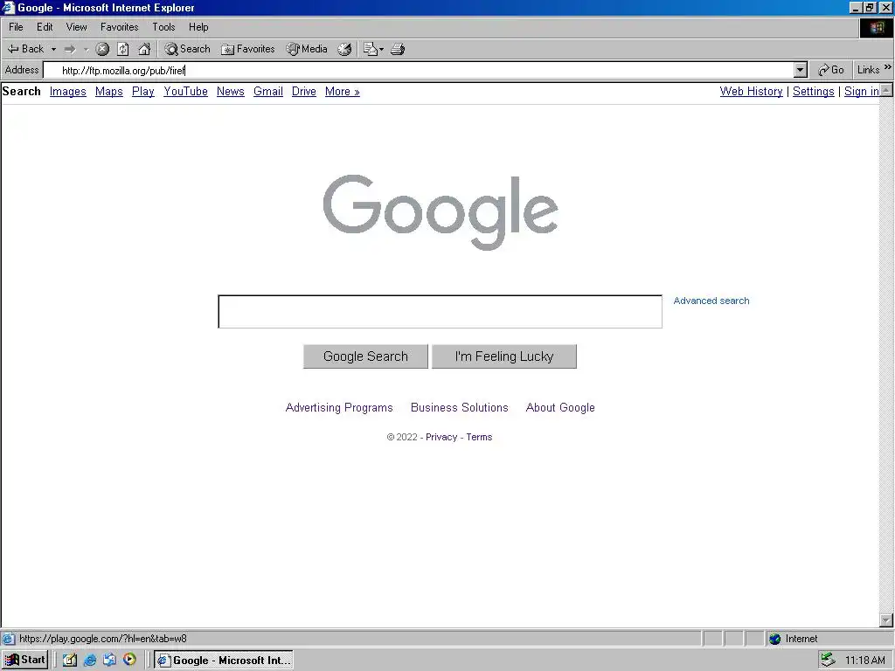Open About Google link
Image resolution: width=895 pixels, height=671 pixels.
point(560,407)
